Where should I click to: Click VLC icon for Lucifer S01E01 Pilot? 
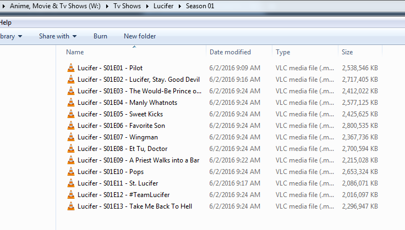pos(71,68)
